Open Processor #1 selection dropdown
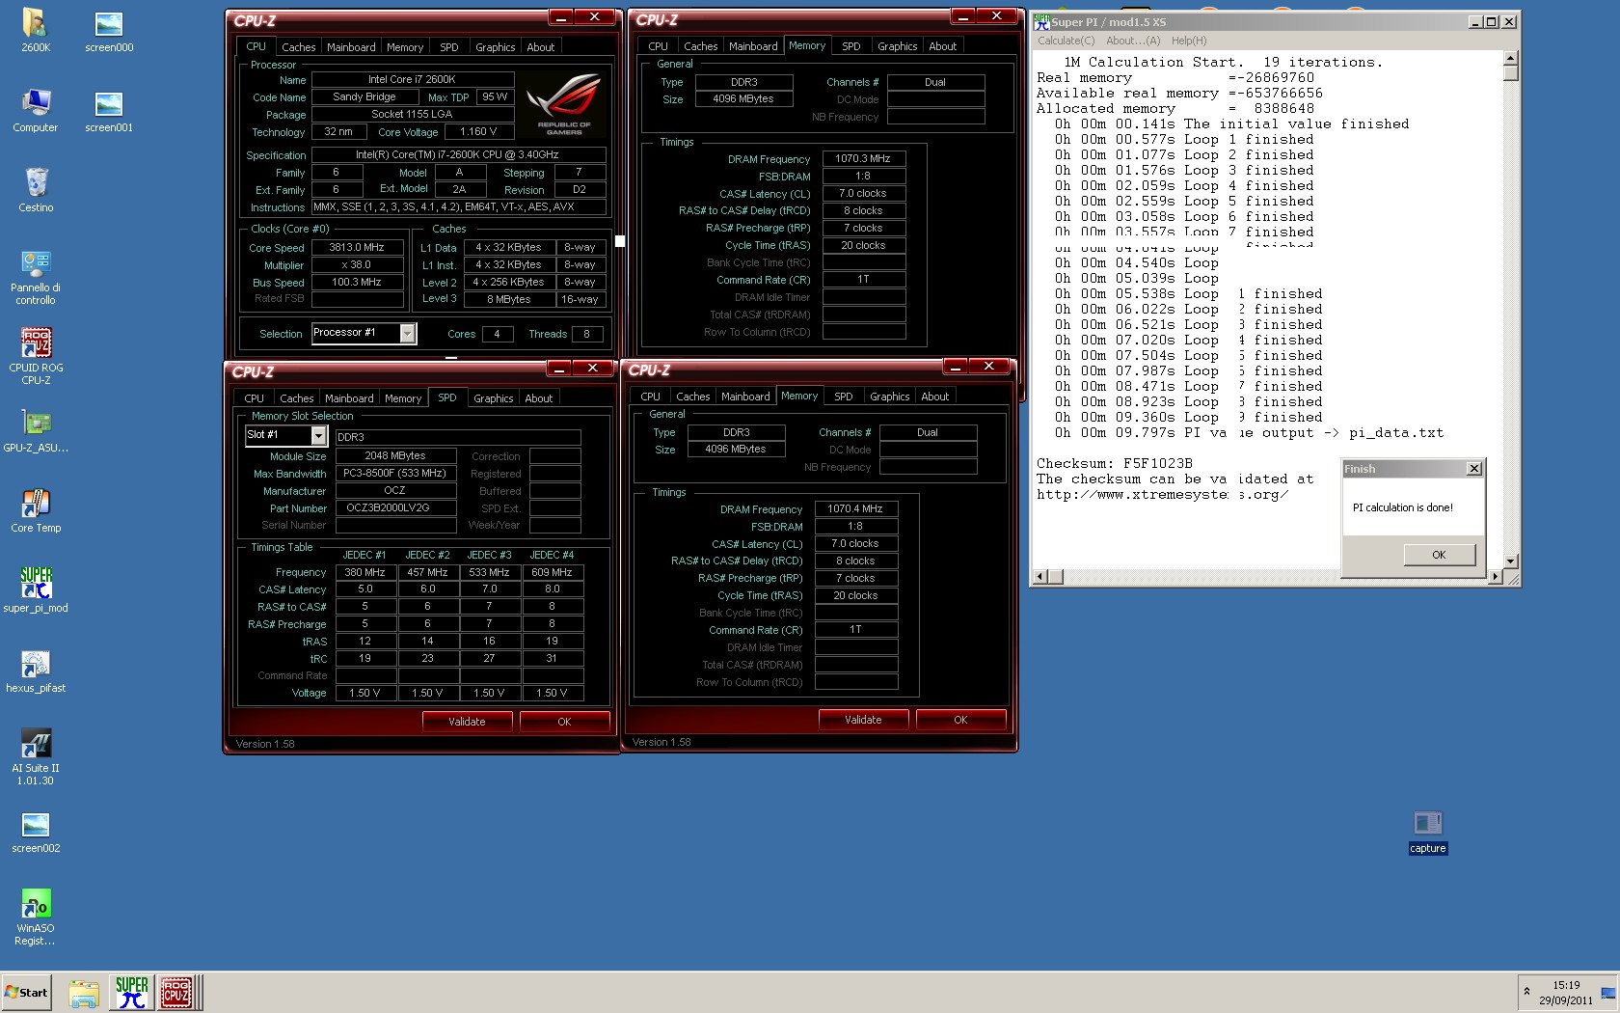Image resolution: width=1620 pixels, height=1013 pixels. (x=408, y=334)
